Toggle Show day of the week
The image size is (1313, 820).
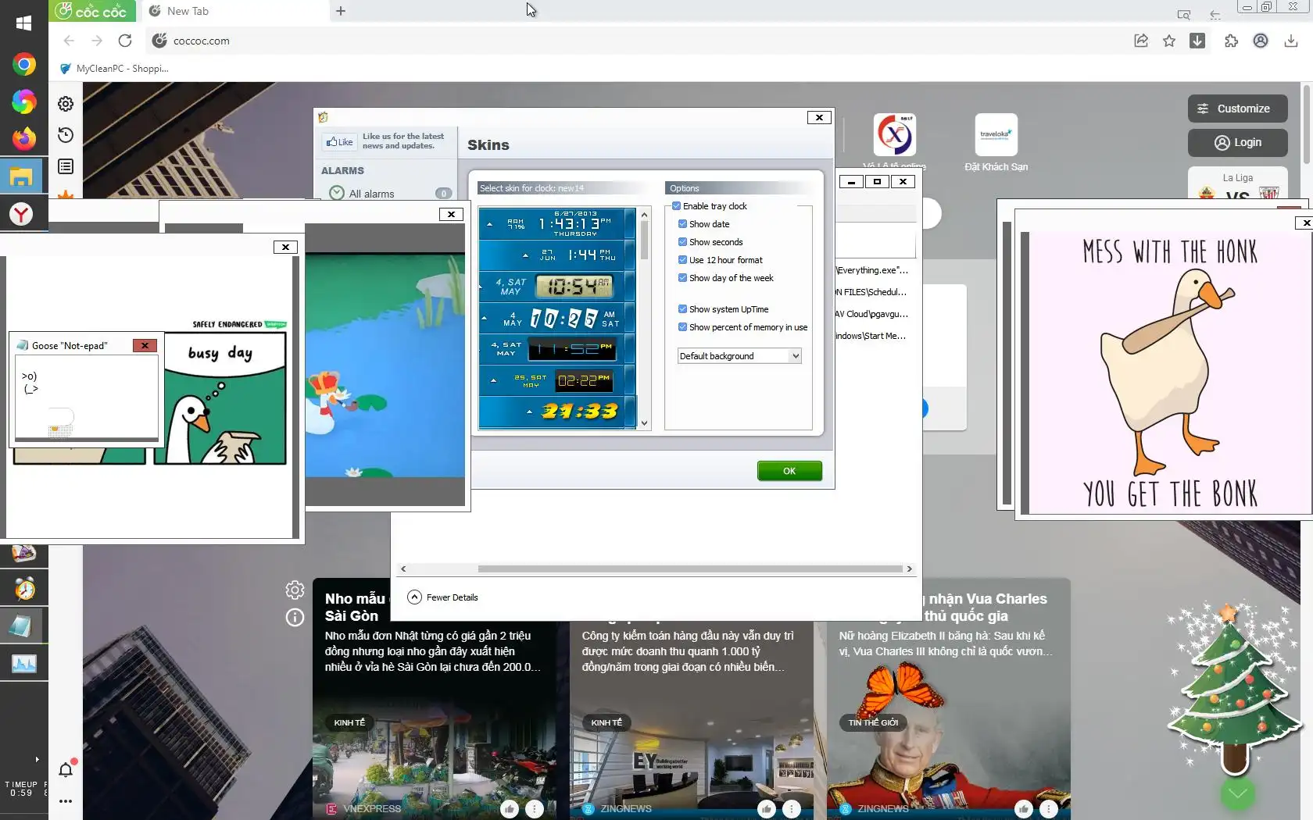[x=683, y=278]
